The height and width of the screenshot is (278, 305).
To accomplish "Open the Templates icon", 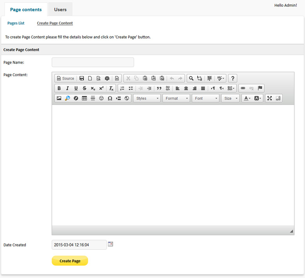I will click(x=117, y=78).
